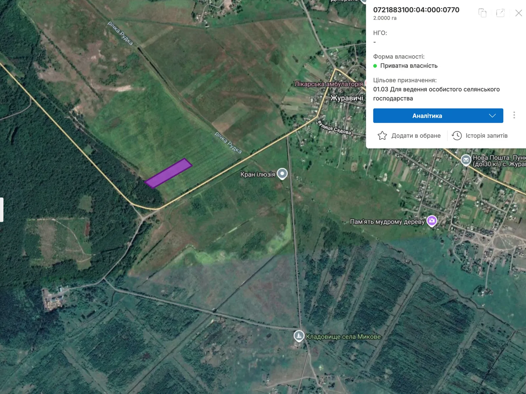The width and height of the screenshot is (526, 394).
Task: Select the purple highlighted land parcel
Action: (x=168, y=173)
